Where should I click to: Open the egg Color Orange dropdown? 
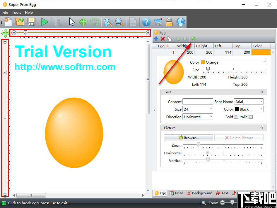coord(233,62)
